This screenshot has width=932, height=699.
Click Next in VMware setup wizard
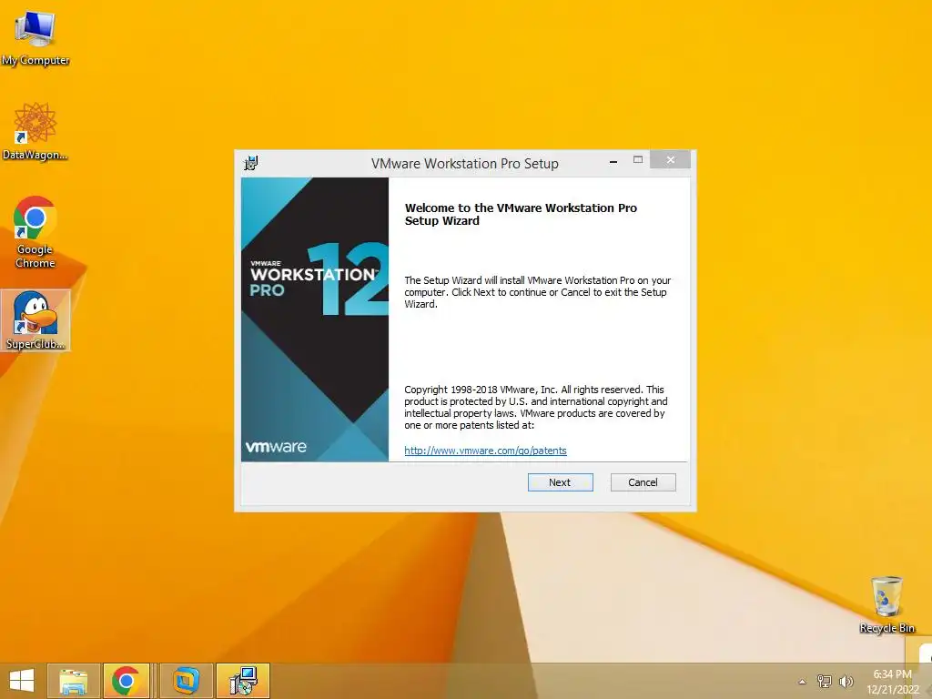[560, 482]
